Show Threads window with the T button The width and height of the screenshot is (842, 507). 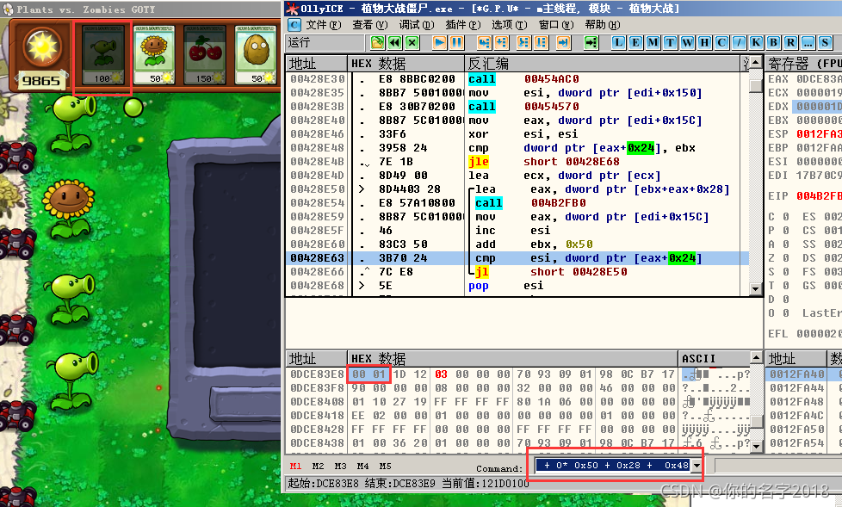coord(670,42)
